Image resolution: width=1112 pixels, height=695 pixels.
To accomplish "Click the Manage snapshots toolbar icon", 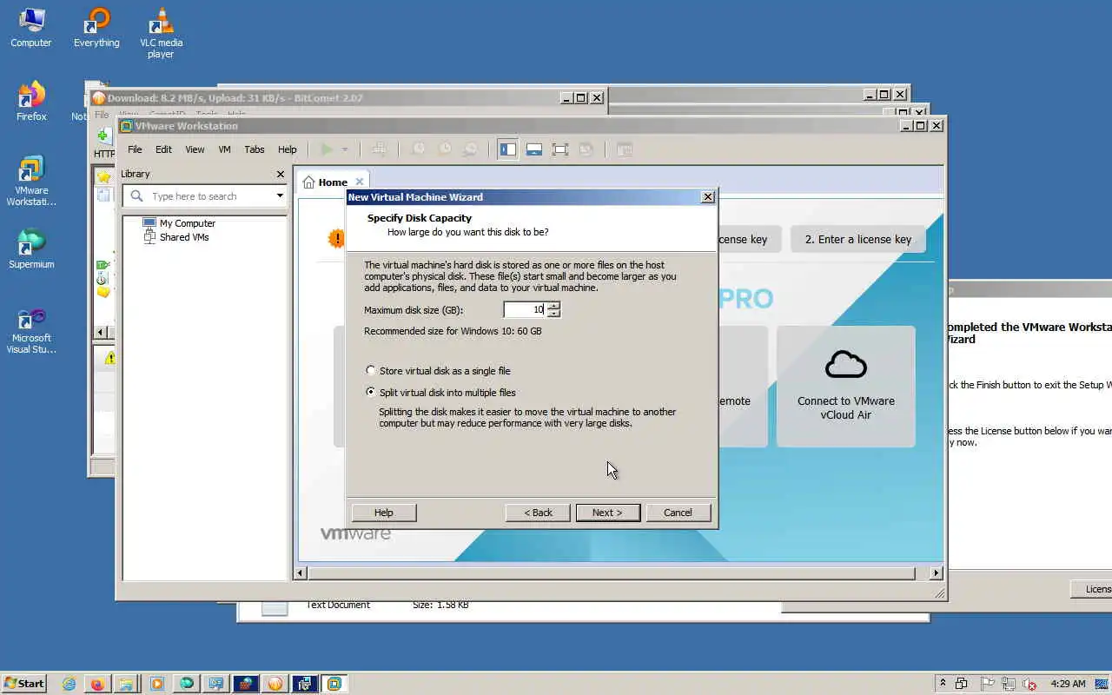I will point(470,149).
